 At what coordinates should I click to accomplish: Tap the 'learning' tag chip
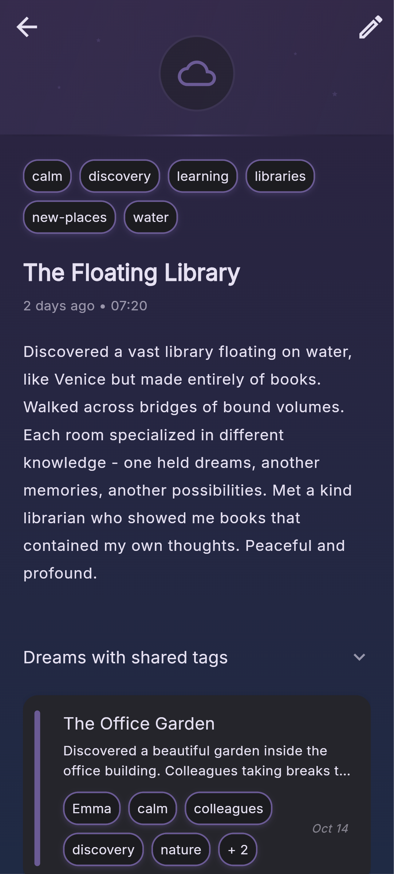202,176
